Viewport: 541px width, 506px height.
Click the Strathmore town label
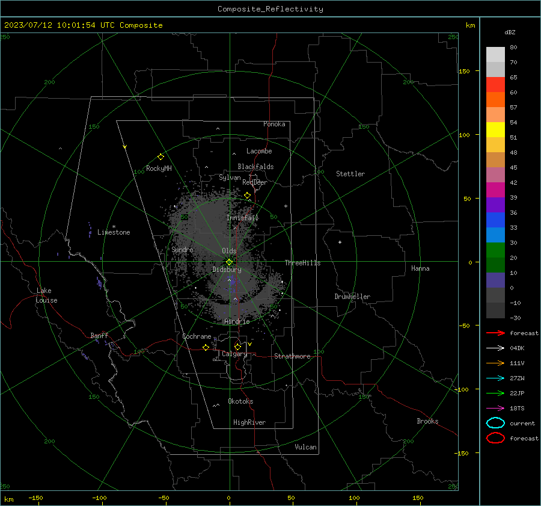click(x=292, y=356)
